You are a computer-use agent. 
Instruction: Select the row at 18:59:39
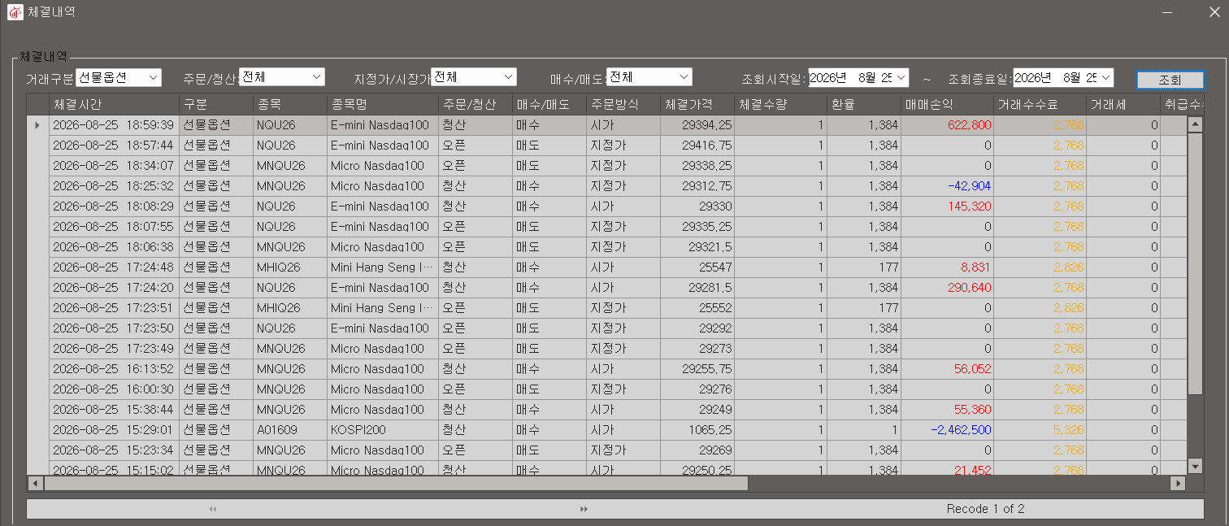(607, 125)
